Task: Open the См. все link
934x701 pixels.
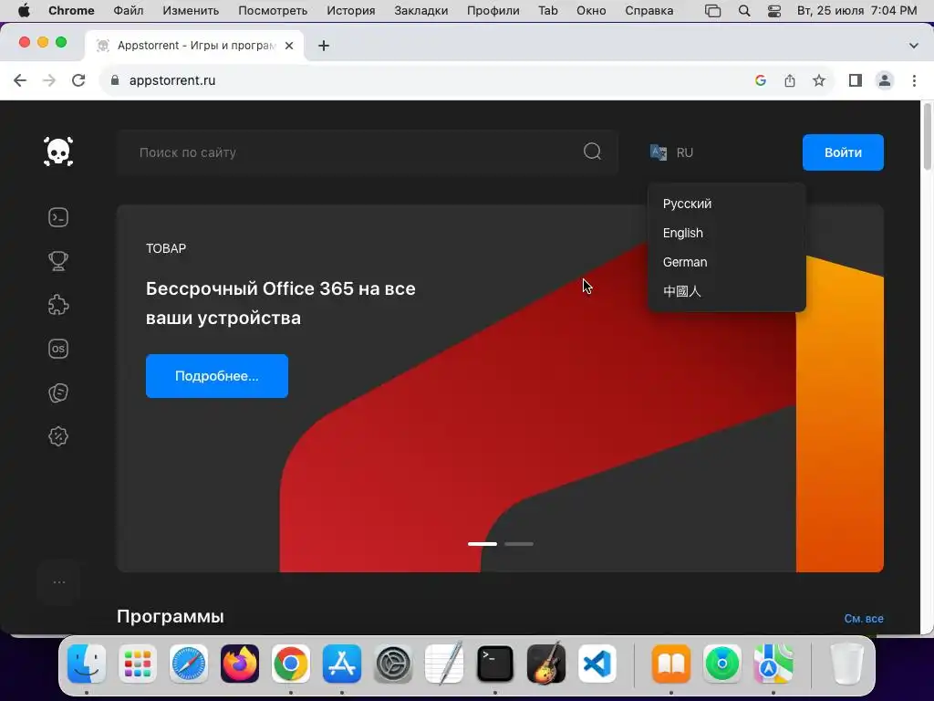Action: pyautogui.click(x=864, y=619)
